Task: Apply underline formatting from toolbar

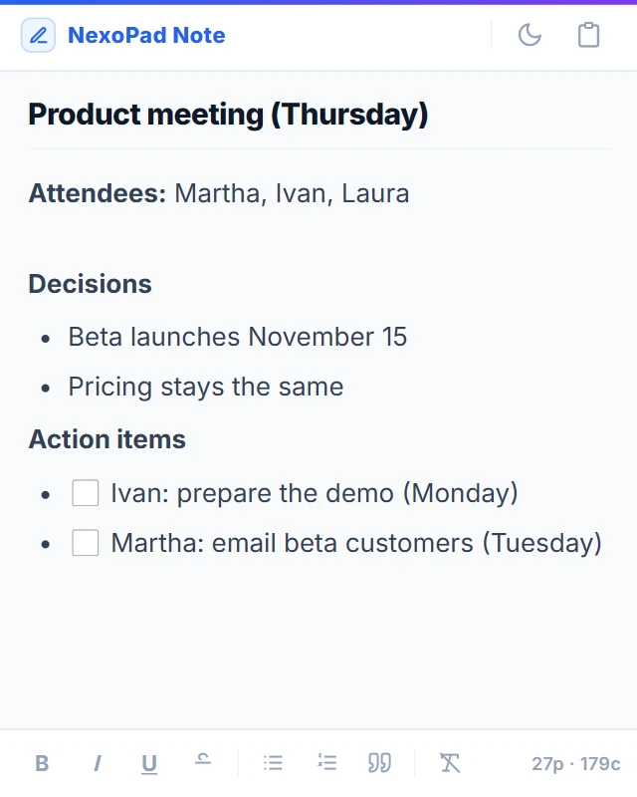Action: click(149, 763)
